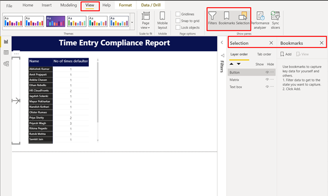Expand the collapsed Filters pane chevron
The width and height of the screenshot is (328, 196).
point(222,42)
